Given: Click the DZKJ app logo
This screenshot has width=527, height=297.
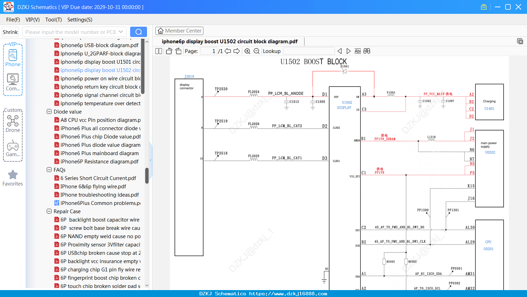Looking at the screenshot, I should click(x=8, y=7).
